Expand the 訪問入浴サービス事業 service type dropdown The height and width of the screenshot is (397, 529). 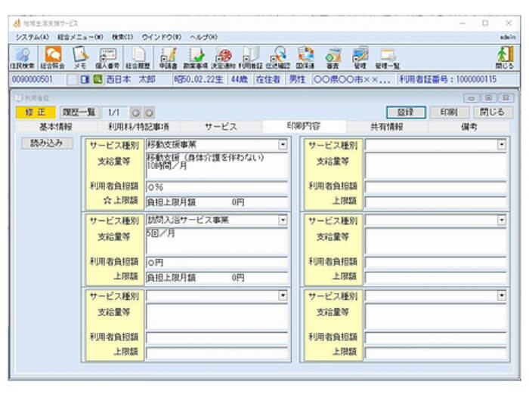coord(283,220)
